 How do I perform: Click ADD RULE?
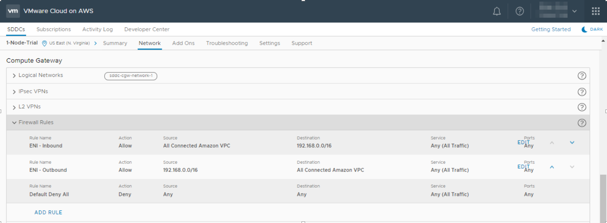48,213
